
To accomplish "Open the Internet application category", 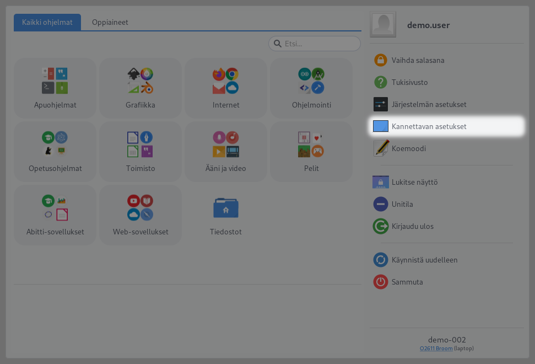I will (x=225, y=88).
